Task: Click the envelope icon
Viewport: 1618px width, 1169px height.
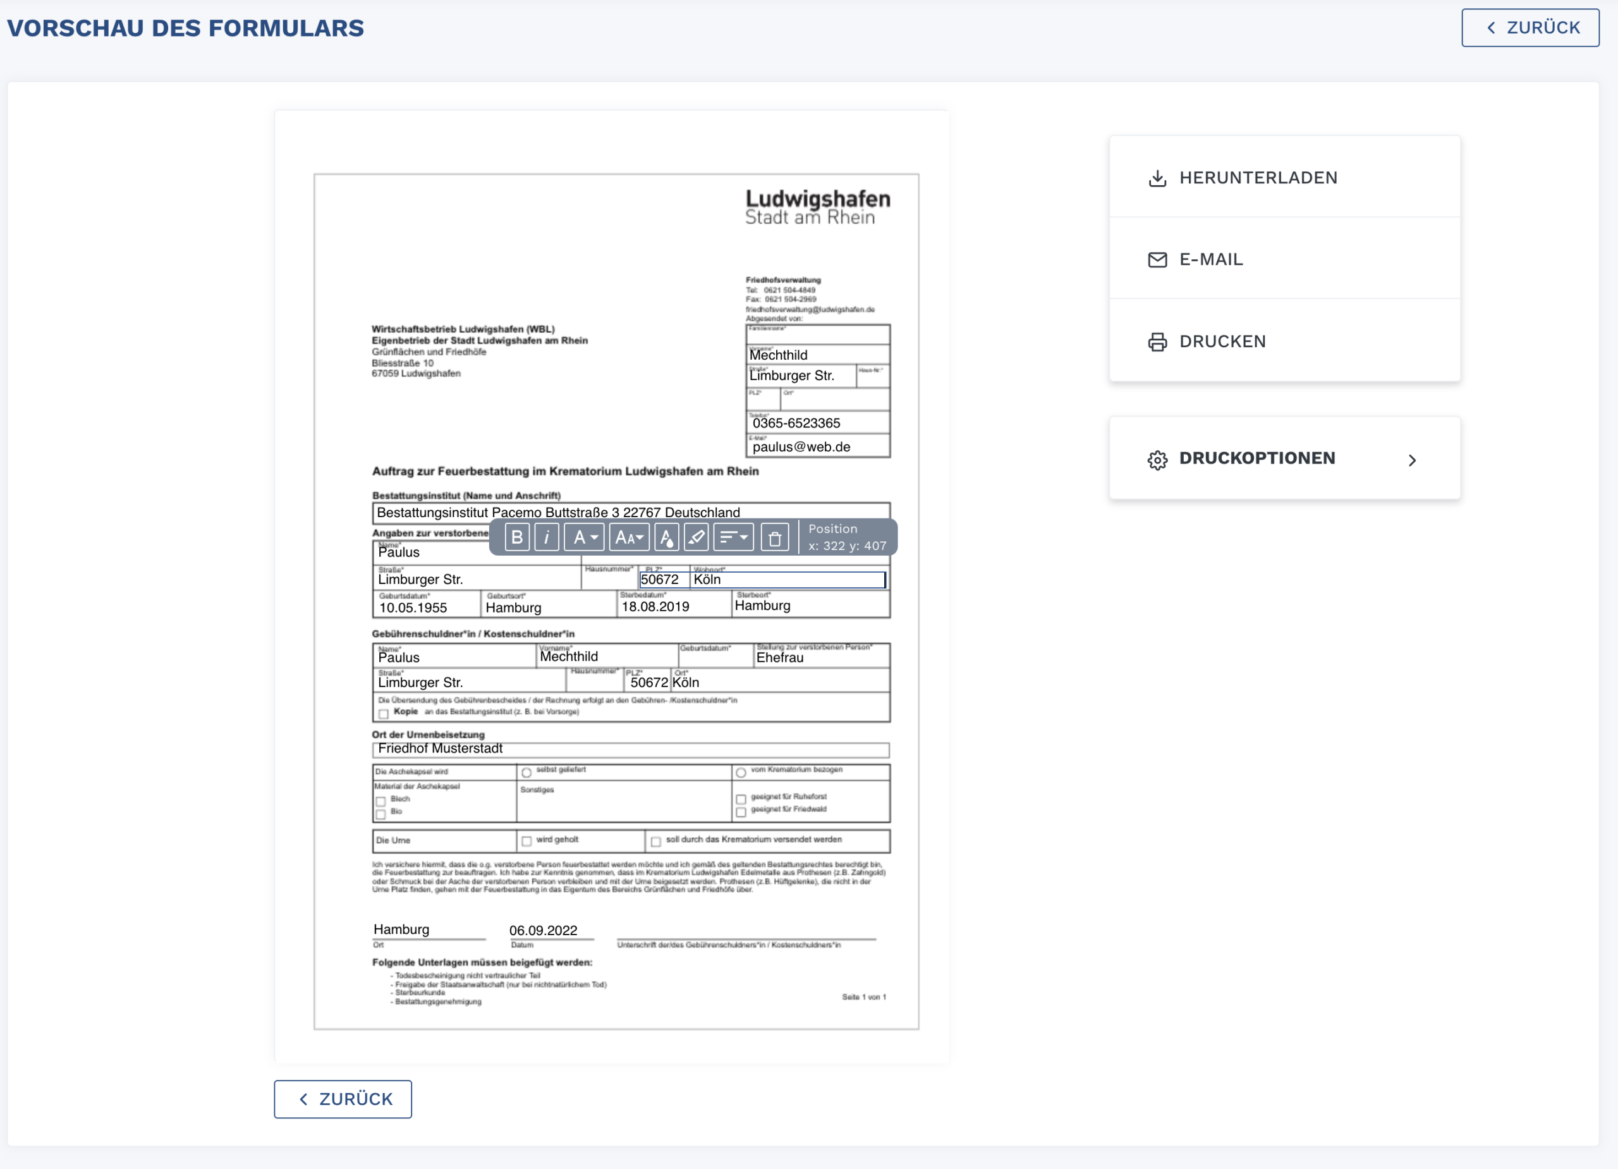Action: tap(1157, 260)
